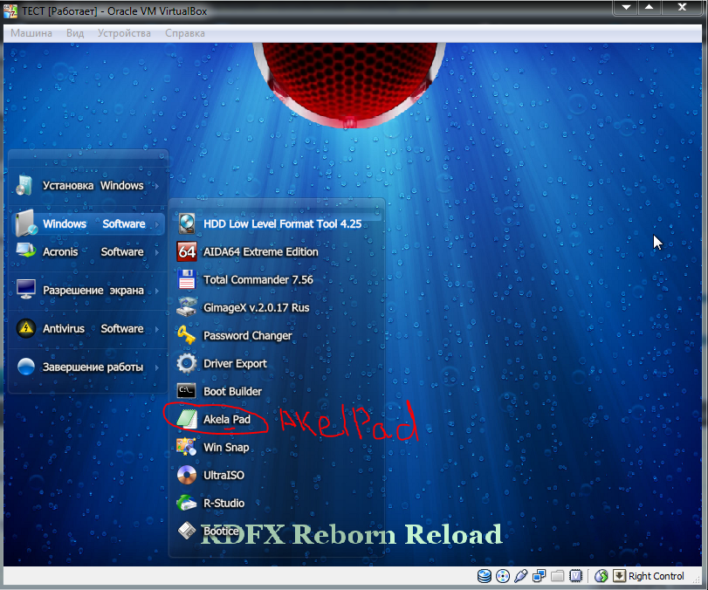Maximize the VirtualBox window
Screen dimensions: 708x590
(650, 7)
